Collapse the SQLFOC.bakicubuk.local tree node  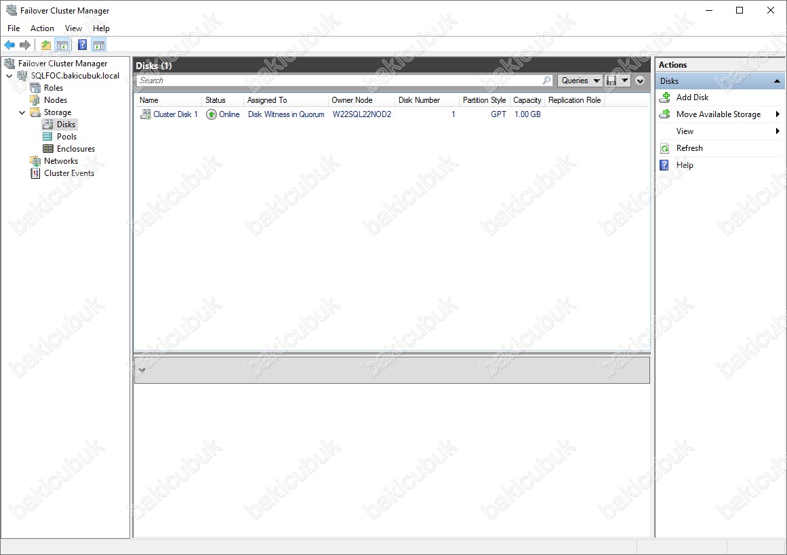(9, 76)
